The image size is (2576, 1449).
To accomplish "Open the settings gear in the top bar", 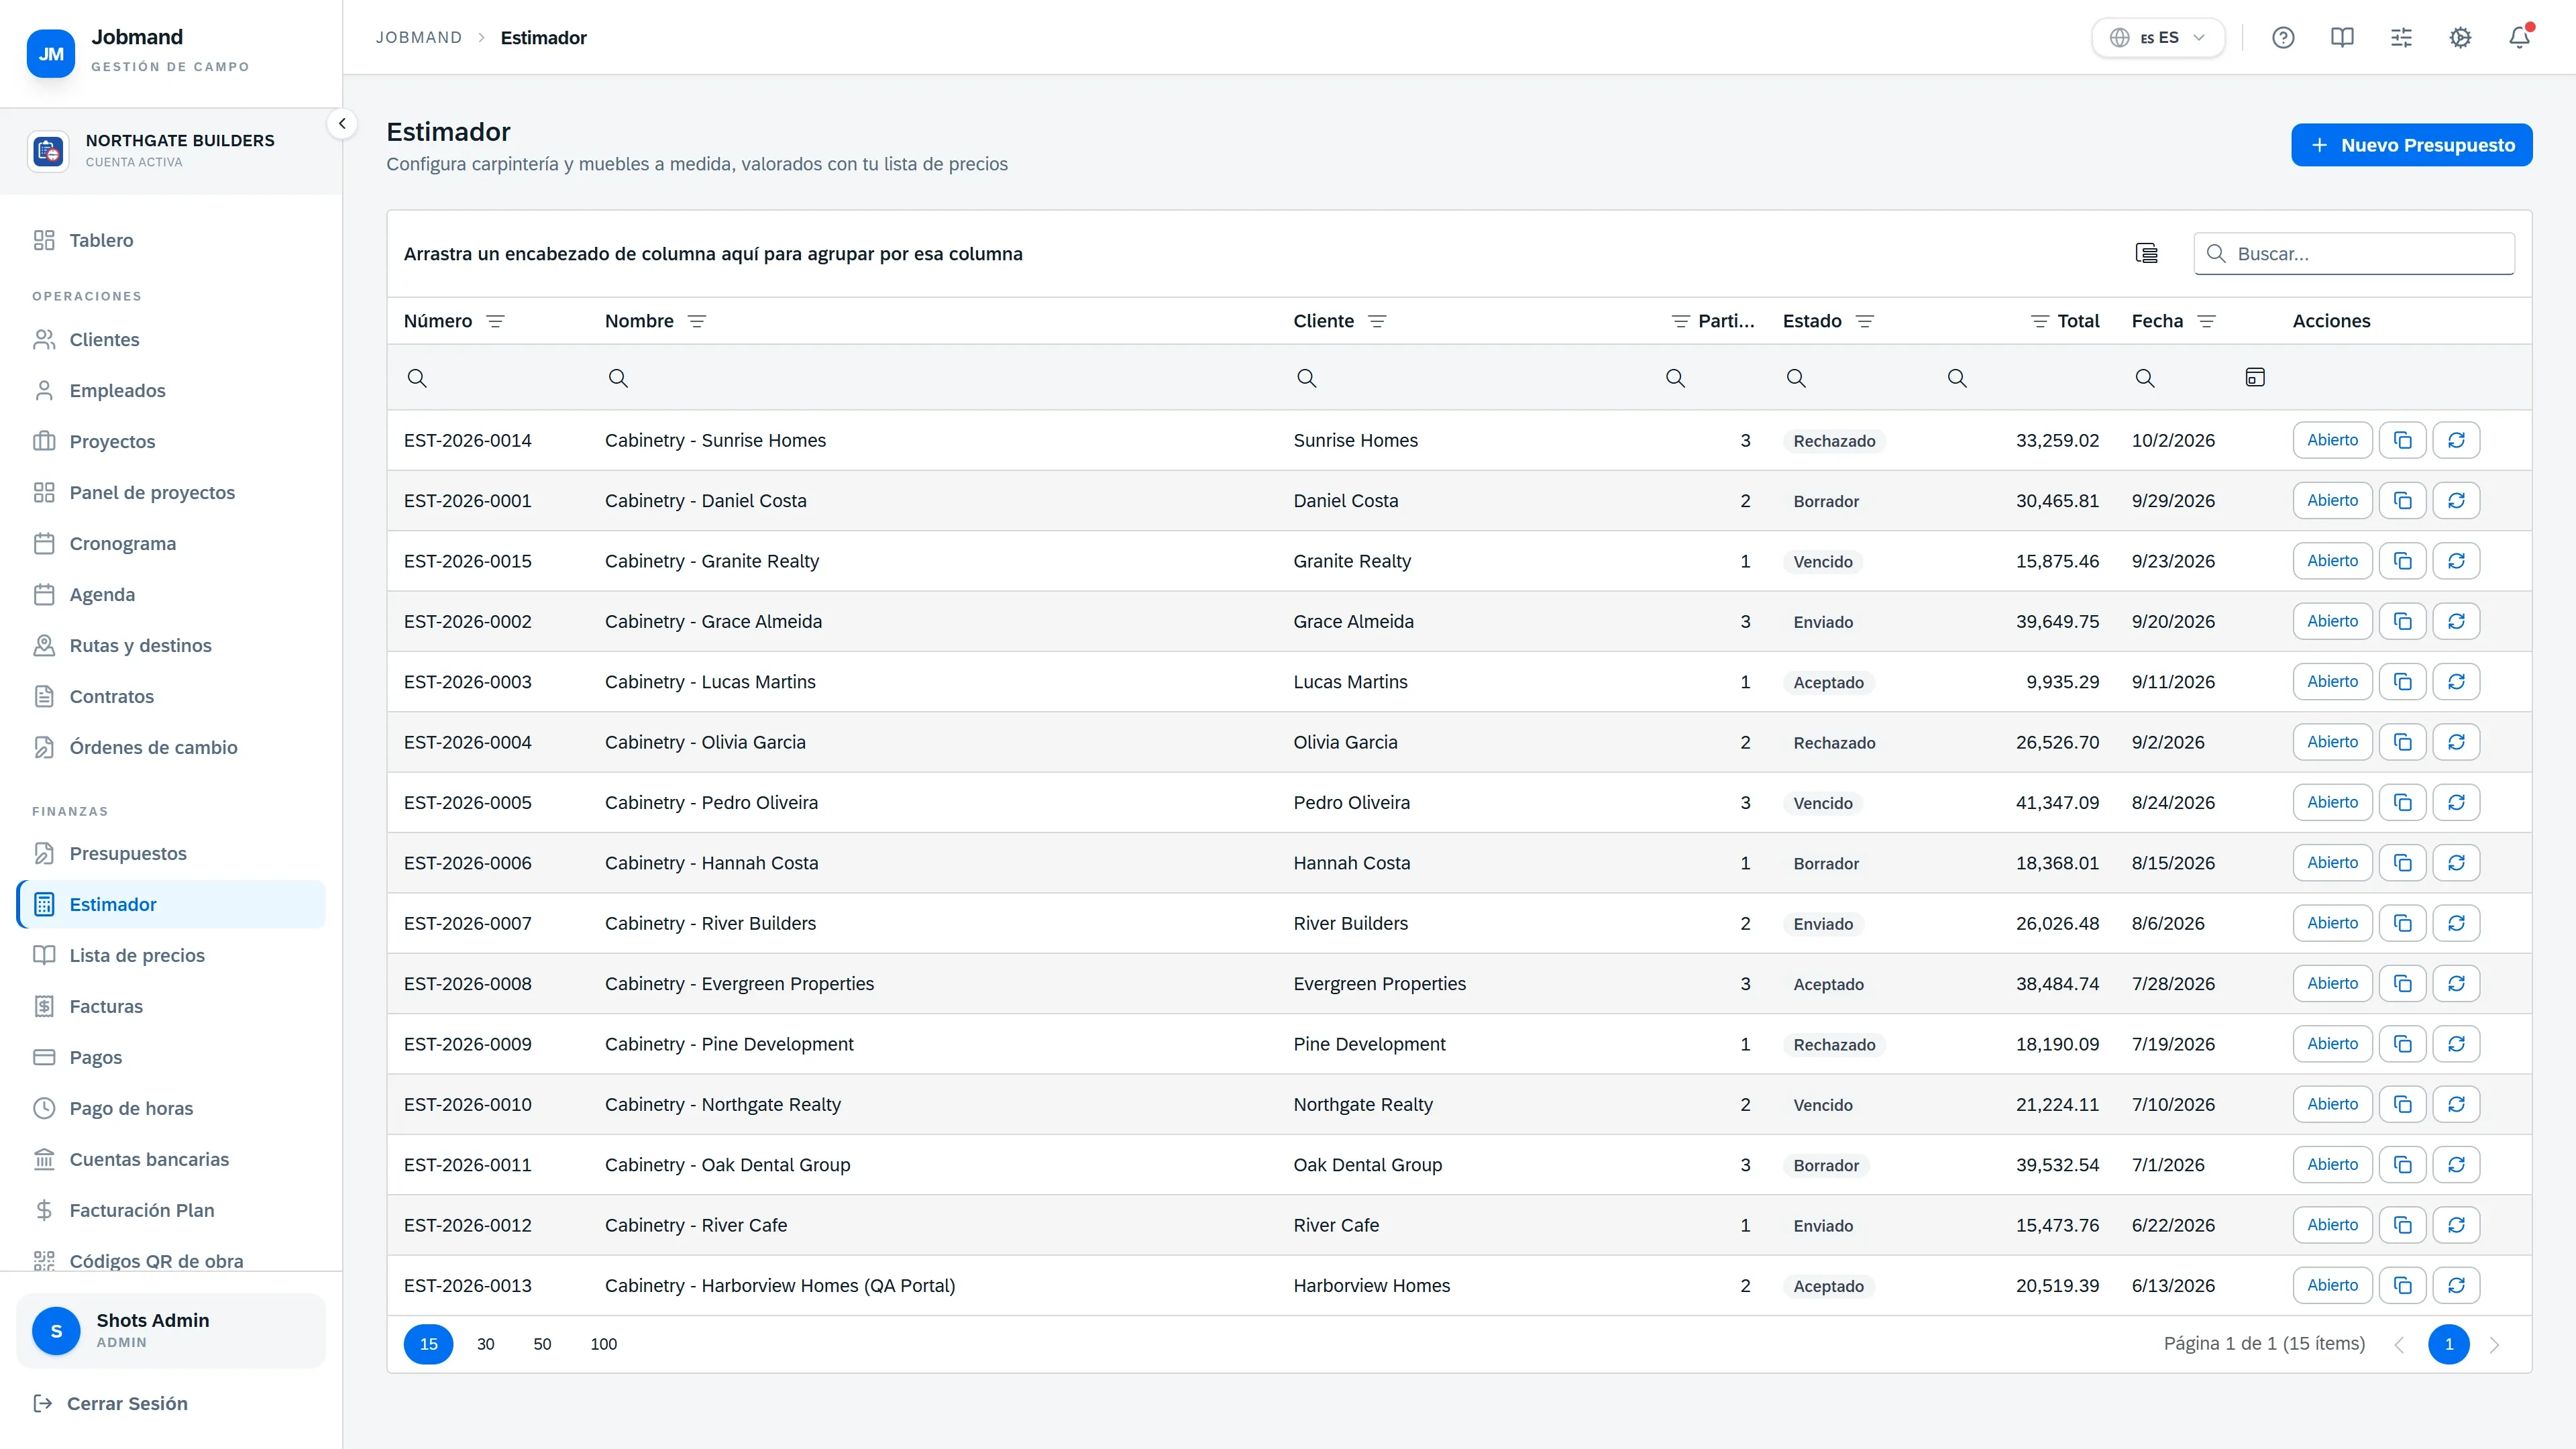I will [x=2460, y=38].
